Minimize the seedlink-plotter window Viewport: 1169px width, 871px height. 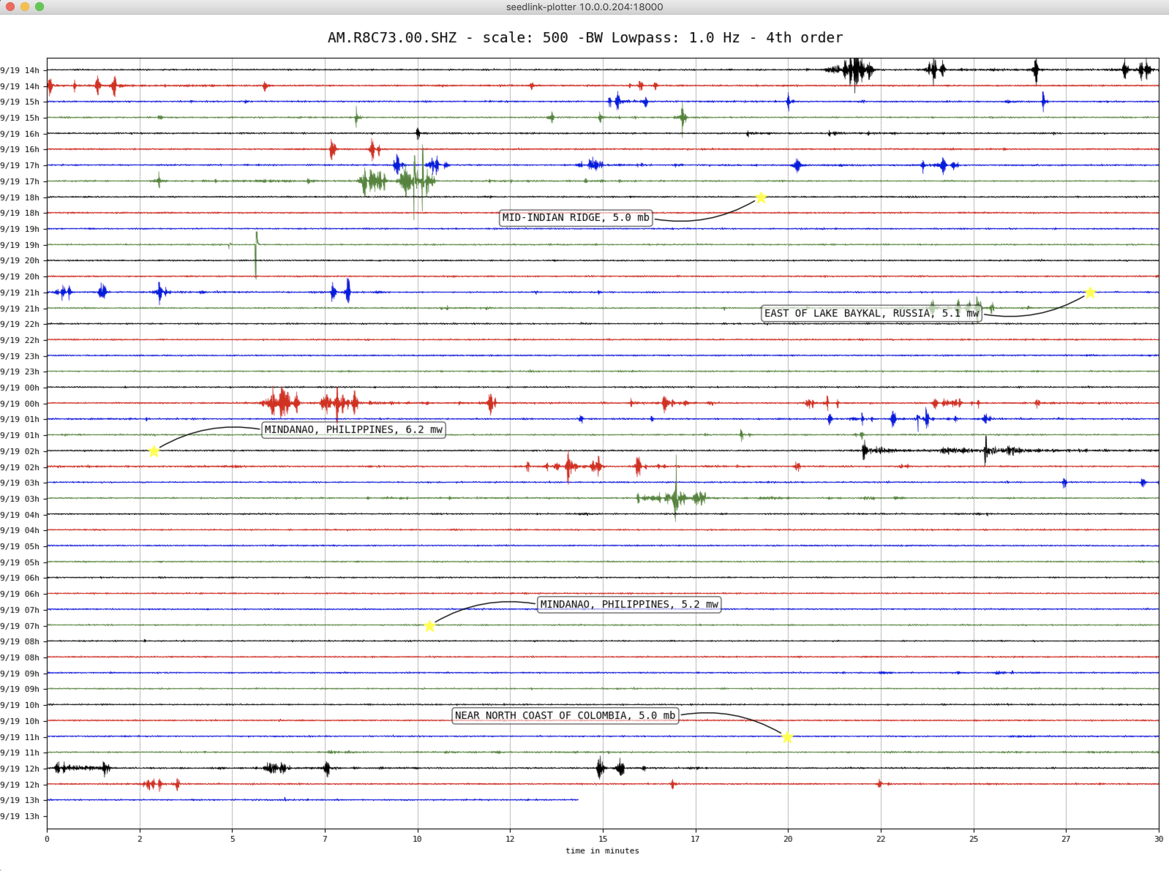tap(25, 7)
